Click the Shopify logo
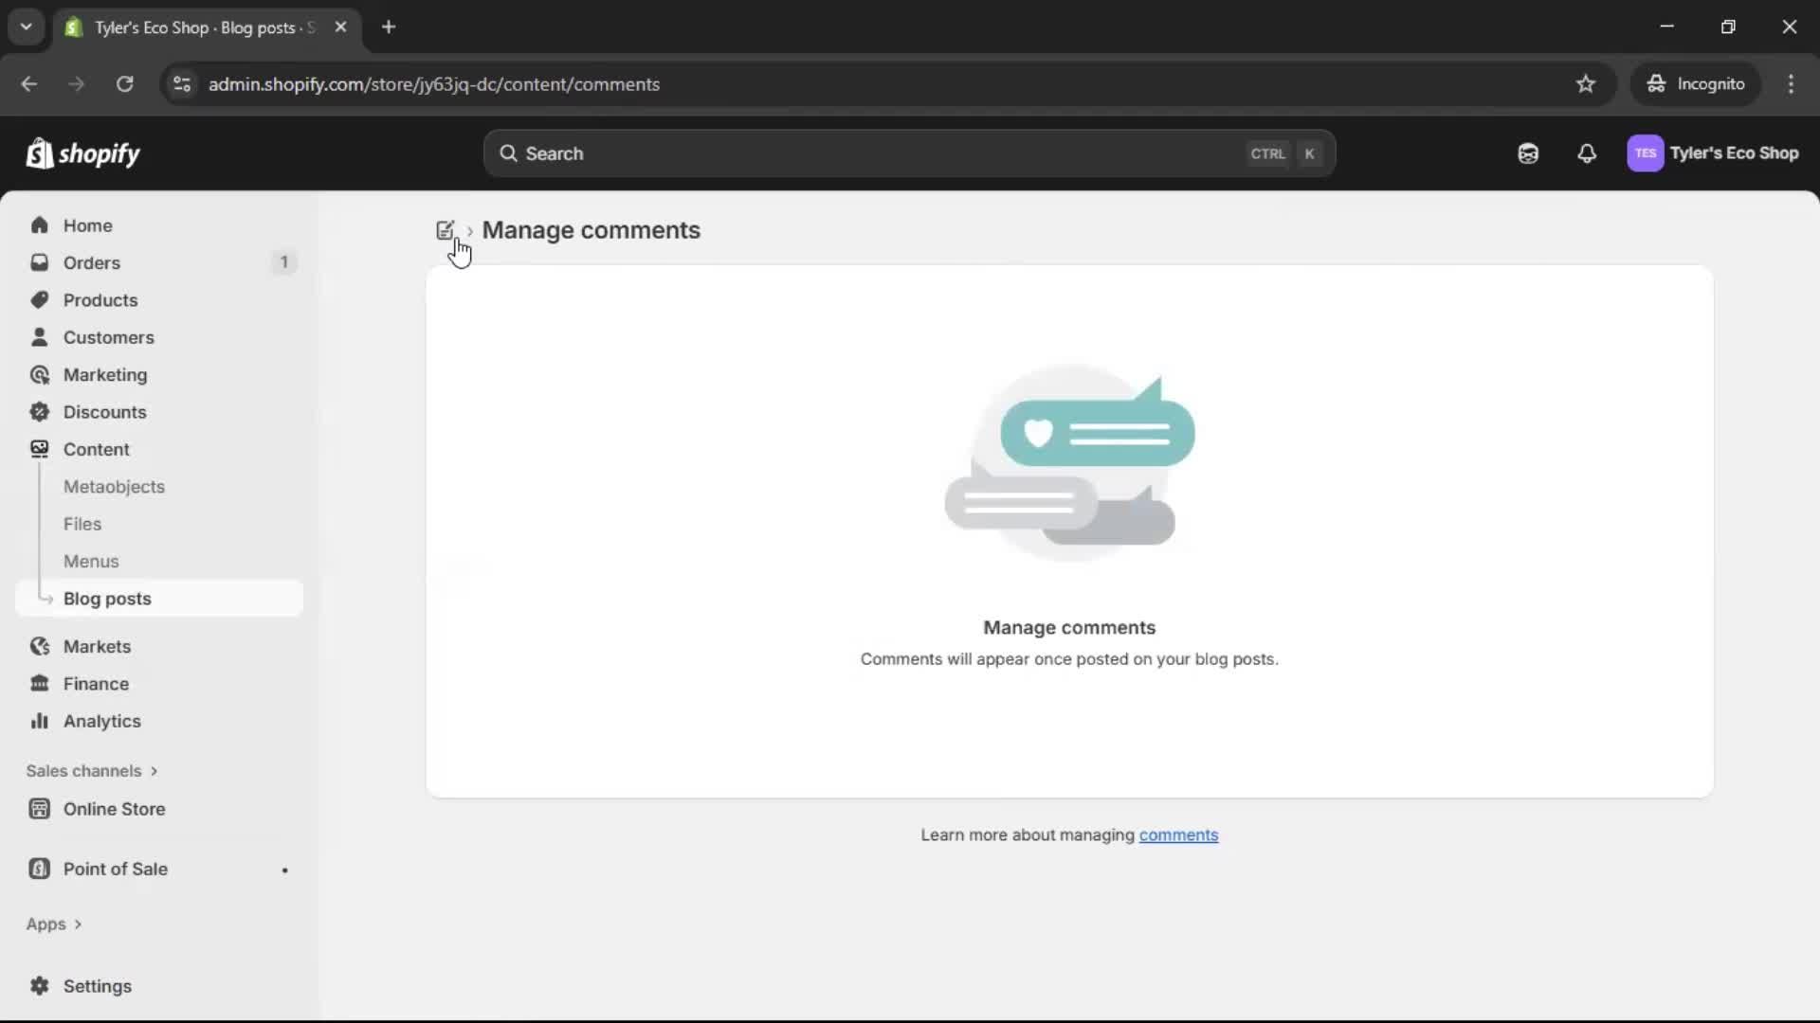The image size is (1820, 1023). coord(83,153)
